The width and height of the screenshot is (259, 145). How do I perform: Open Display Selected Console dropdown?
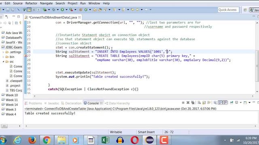tap(241, 103)
